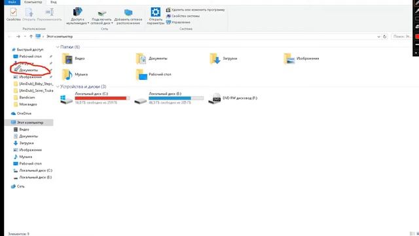Click the Up directory arrow
Screen dimensions: 419x236
click(x=31, y=37)
